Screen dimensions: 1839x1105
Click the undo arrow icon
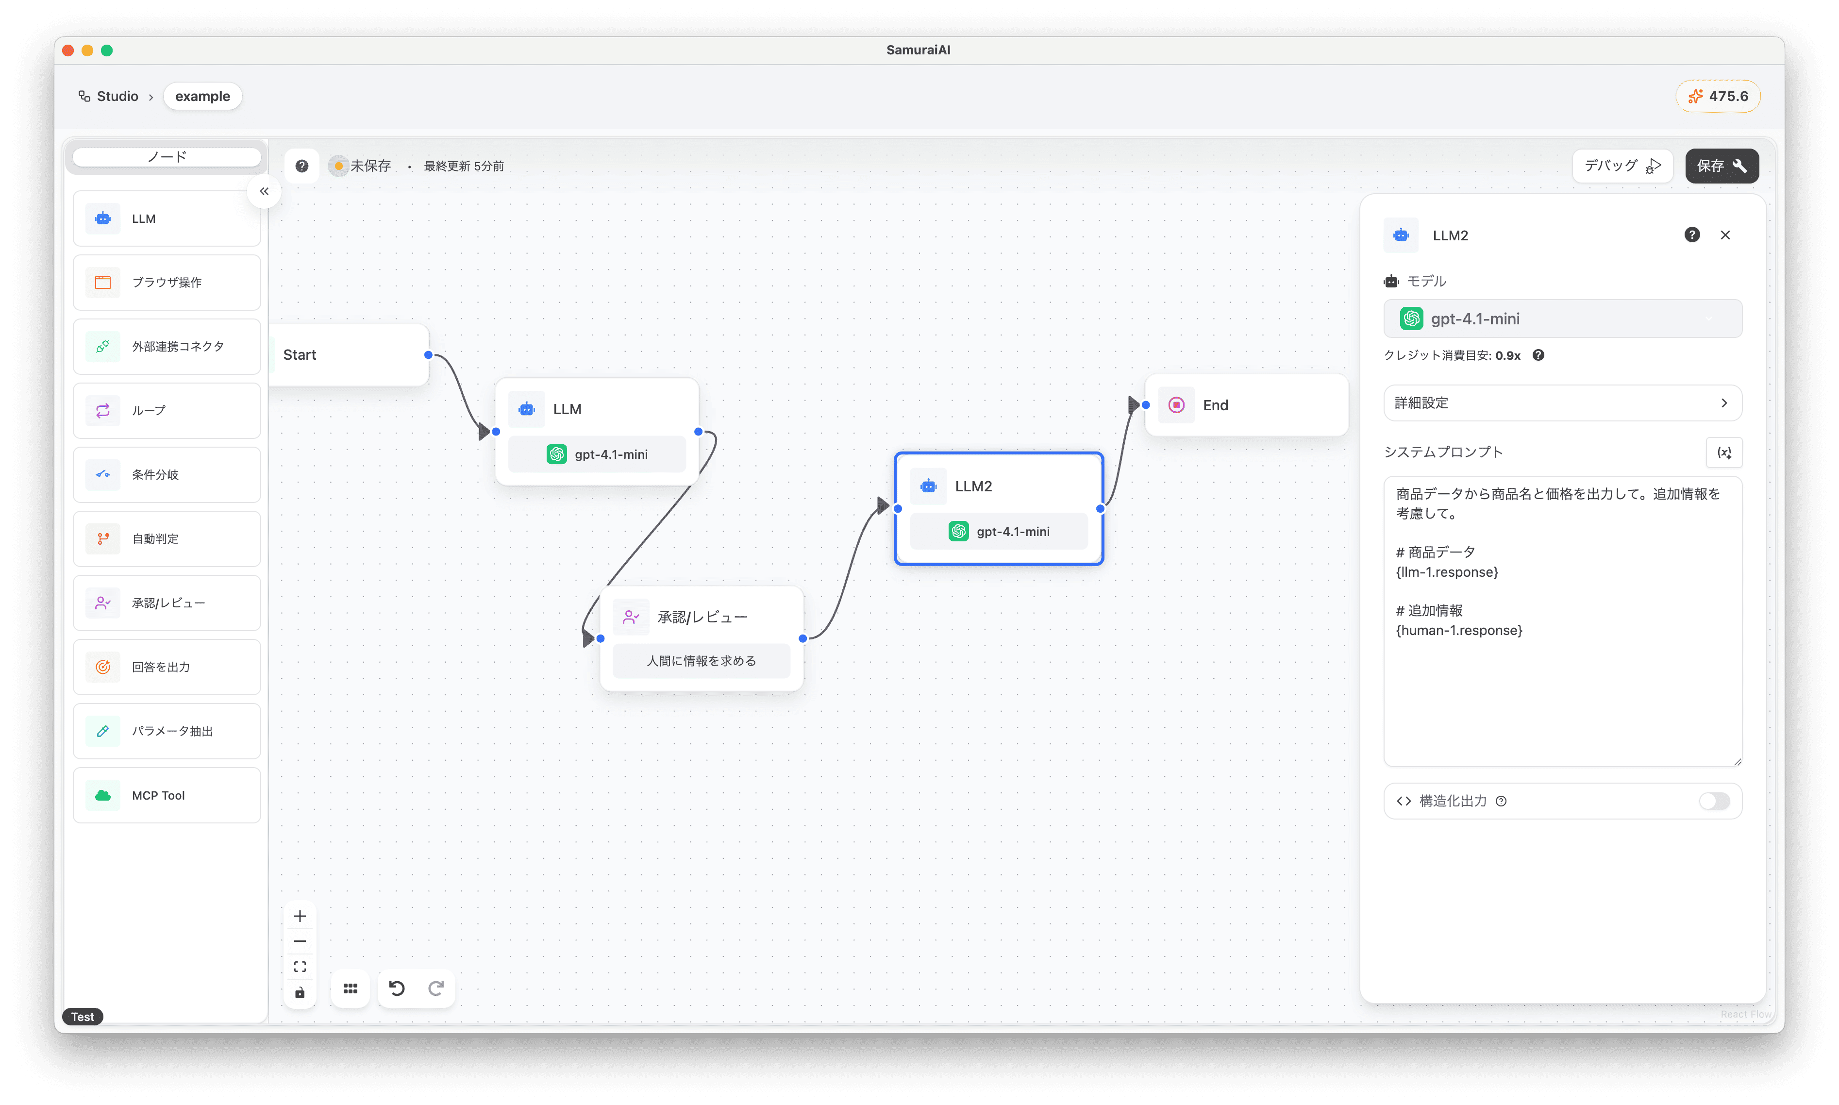click(397, 988)
